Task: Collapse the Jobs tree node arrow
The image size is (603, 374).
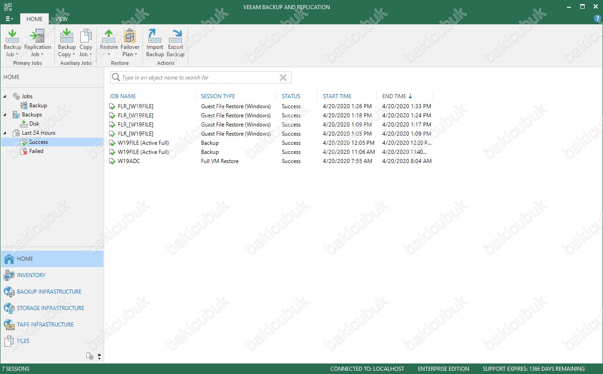Action: tap(5, 96)
